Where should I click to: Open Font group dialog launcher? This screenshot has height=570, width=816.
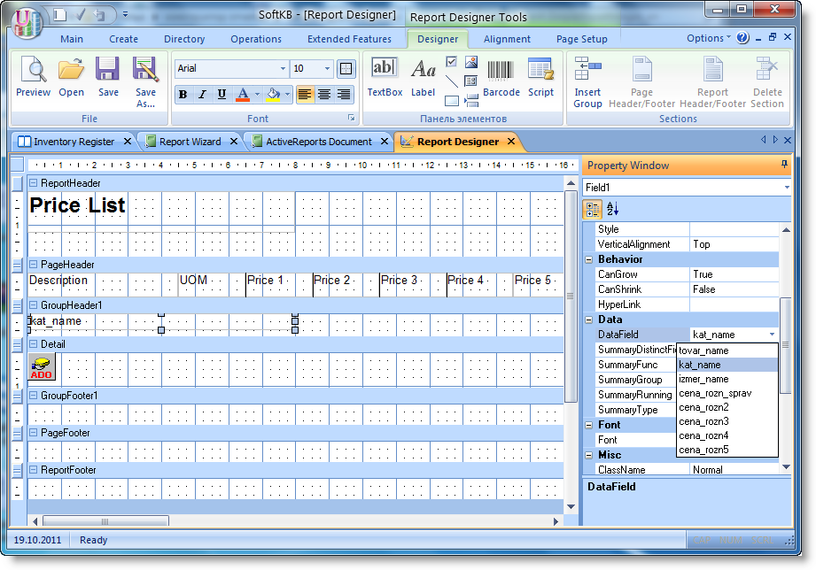[351, 118]
